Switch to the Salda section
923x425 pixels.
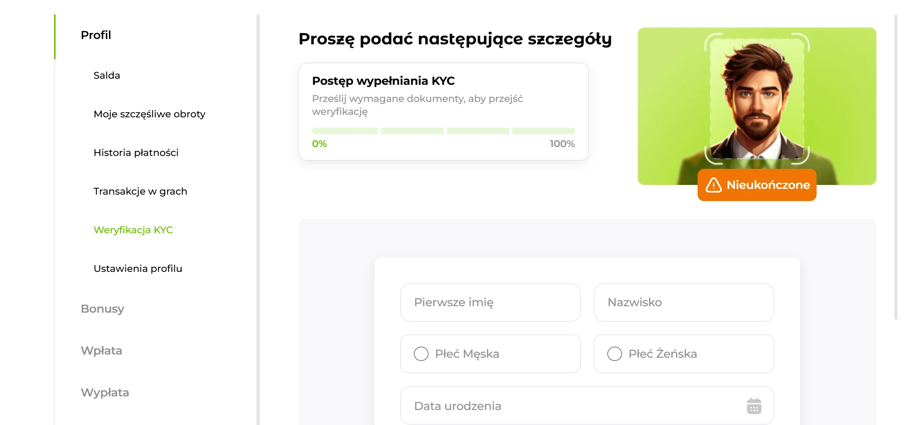point(107,75)
